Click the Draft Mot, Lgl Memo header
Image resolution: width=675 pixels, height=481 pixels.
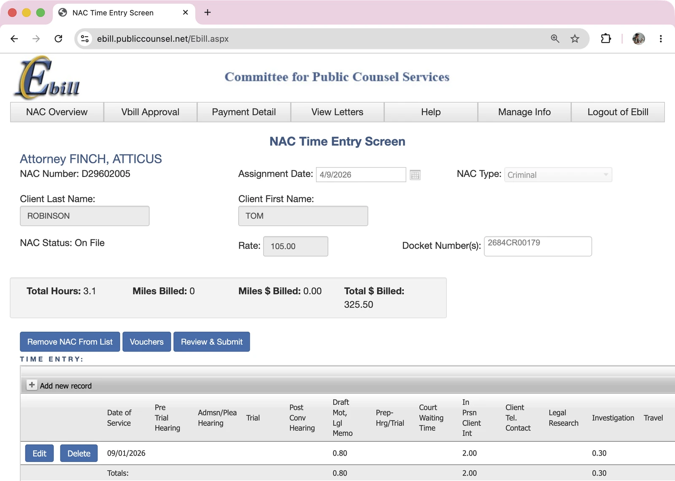(x=343, y=418)
